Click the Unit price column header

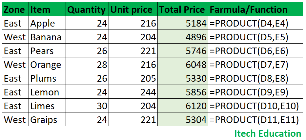tap(133, 9)
